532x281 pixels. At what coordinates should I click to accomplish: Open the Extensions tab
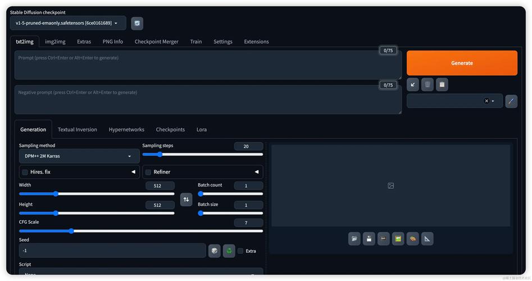[x=256, y=42]
